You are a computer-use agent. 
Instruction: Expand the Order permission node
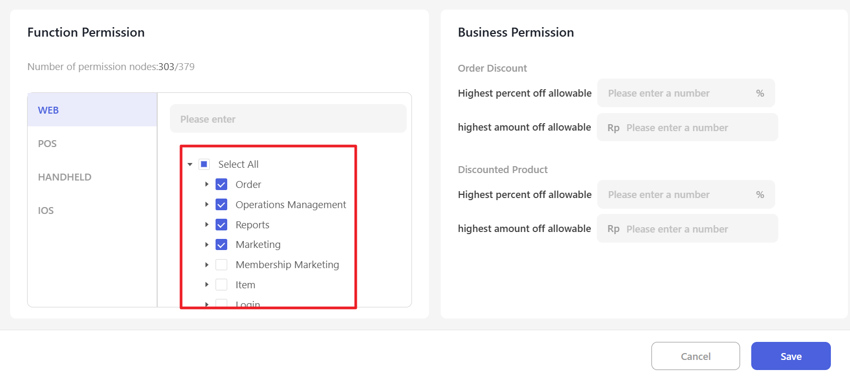click(x=207, y=184)
